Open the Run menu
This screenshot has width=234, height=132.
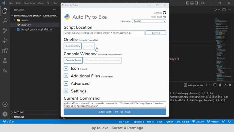56,3
